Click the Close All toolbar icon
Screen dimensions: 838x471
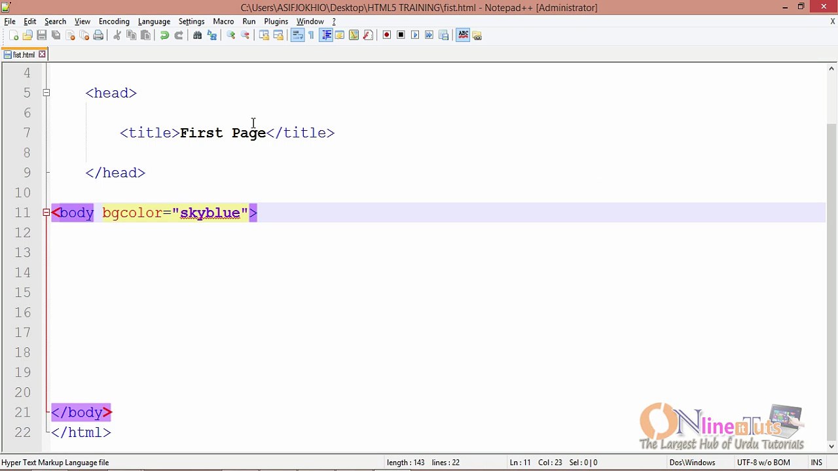pos(84,35)
